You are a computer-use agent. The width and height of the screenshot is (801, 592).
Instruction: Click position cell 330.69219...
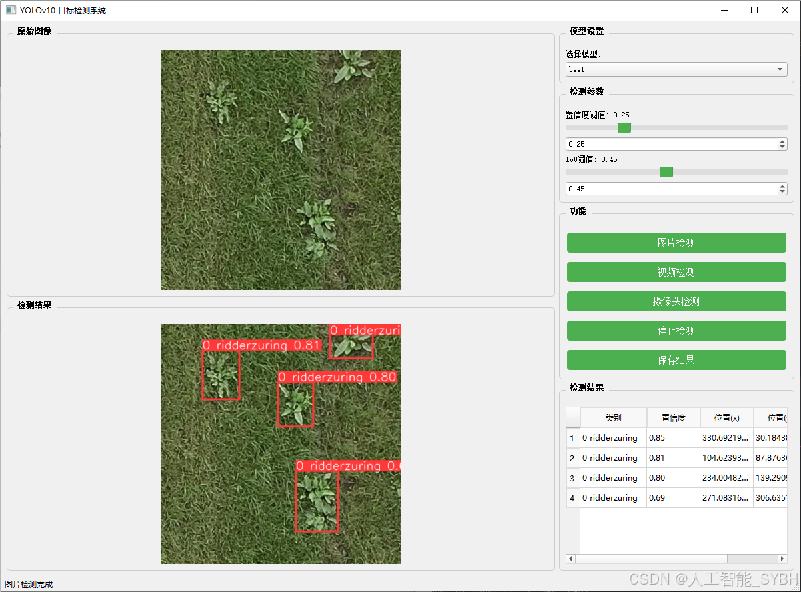(726, 438)
